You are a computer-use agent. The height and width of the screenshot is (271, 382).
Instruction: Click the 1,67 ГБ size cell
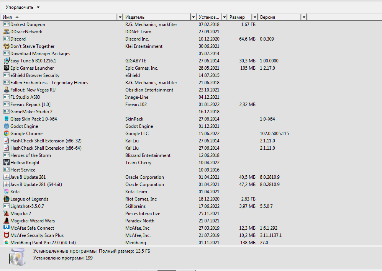pyautogui.click(x=248, y=24)
